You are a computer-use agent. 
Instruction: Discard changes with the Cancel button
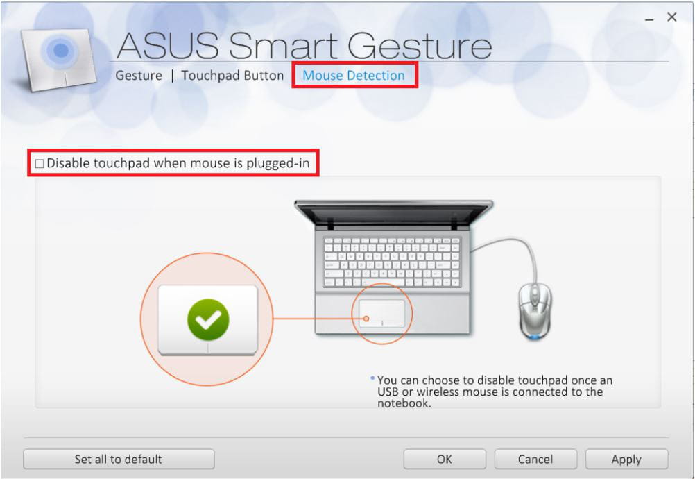535,459
